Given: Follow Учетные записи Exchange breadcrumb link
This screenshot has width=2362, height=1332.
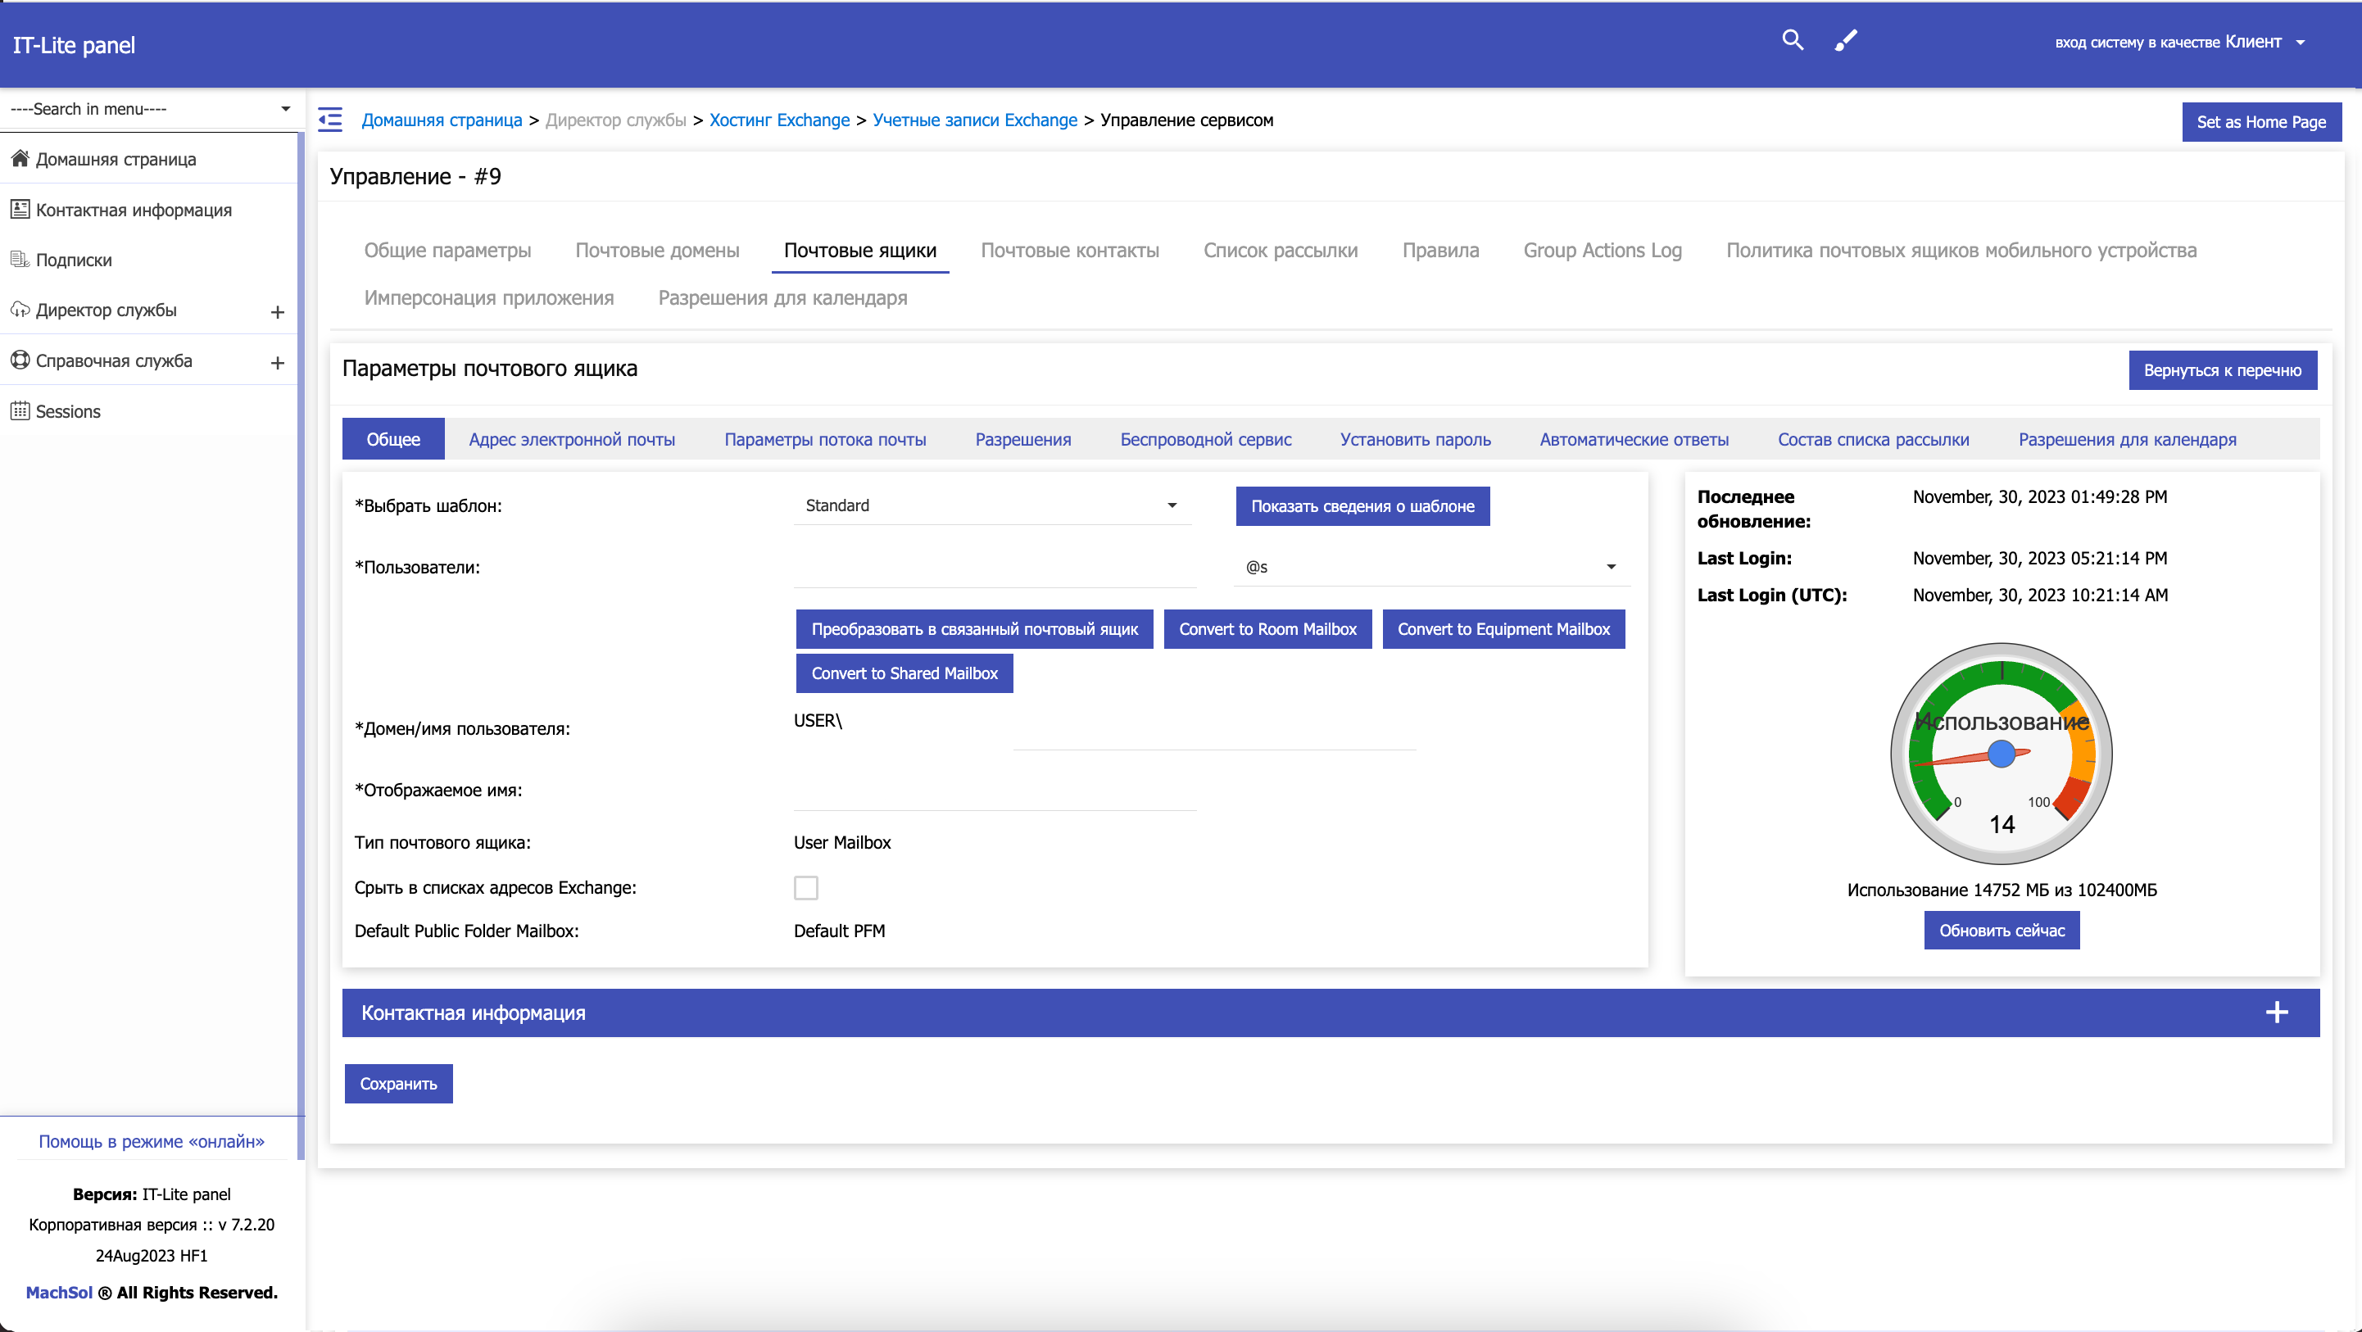Looking at the screenshot, I should [x=975, y=120].
